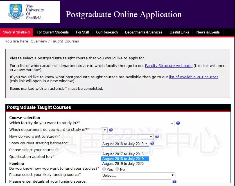The width and height of the screenshot is (235, 186).
Task: Open the likely funding source Select dropdown
Action: [x=138, y=175]
